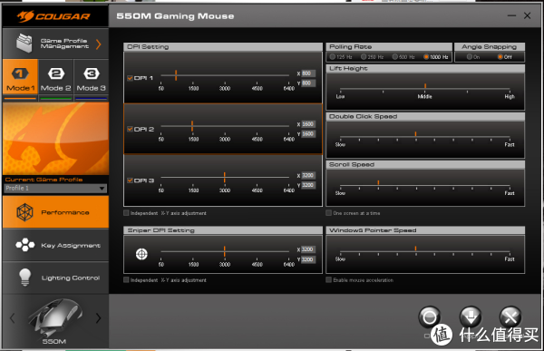Switch to Mode 3 icon

coord(92,73)
